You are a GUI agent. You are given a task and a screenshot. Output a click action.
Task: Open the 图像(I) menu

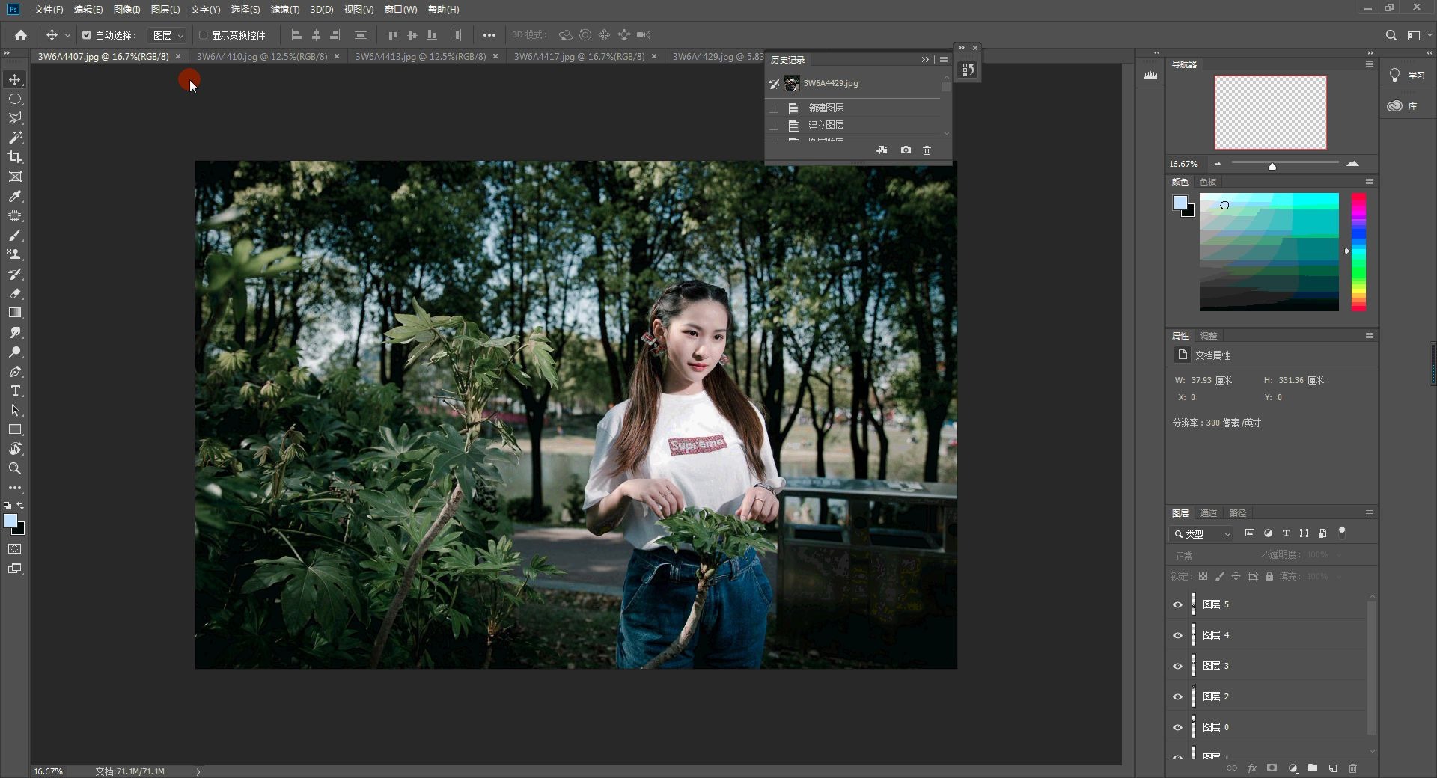tap(126, 10)
